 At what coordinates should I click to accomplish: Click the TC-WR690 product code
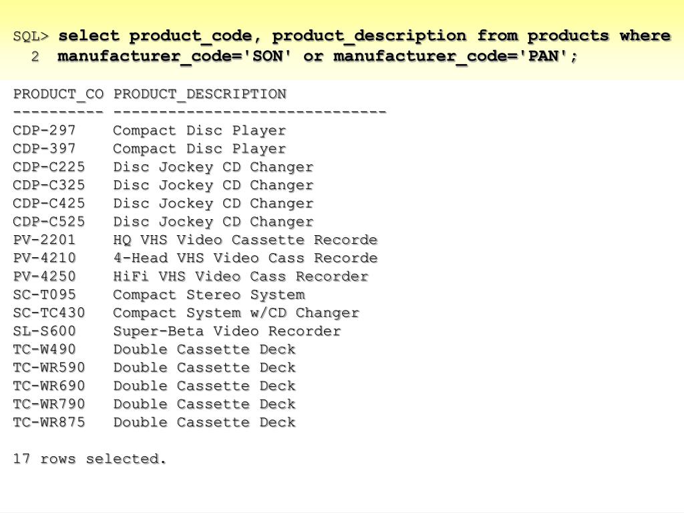click(49, 386)
